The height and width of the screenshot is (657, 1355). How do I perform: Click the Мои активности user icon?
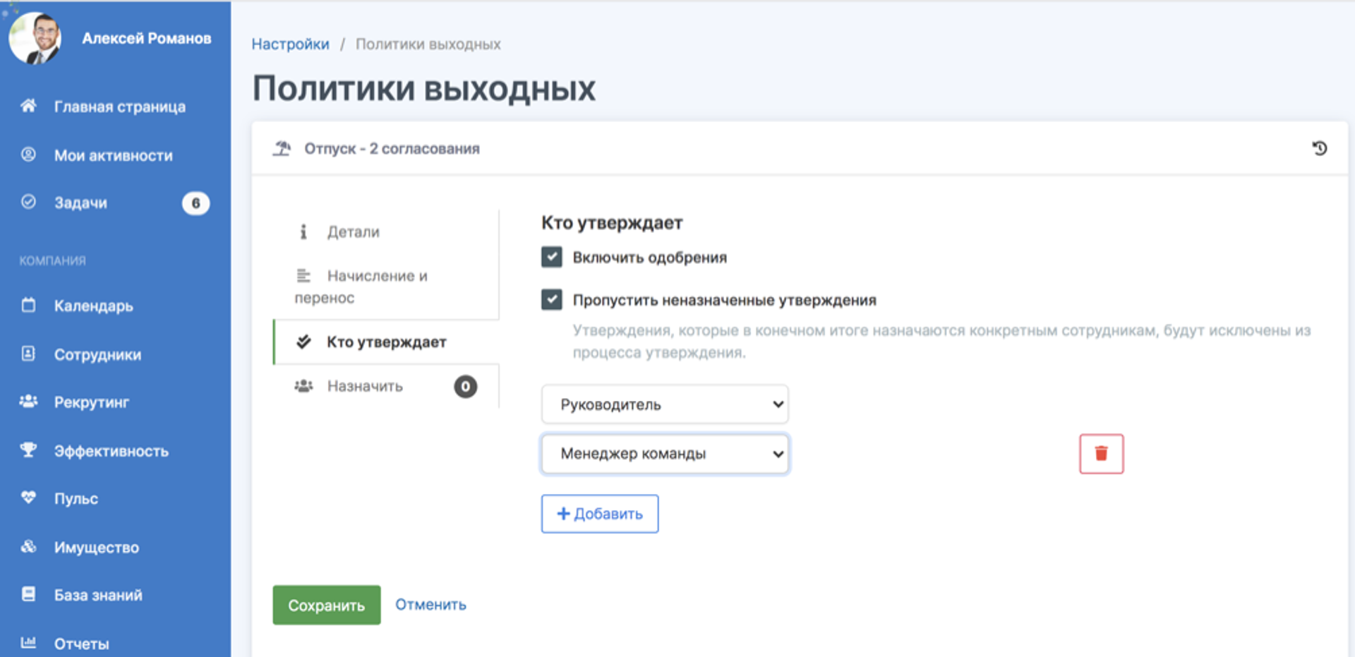point(28,154)
